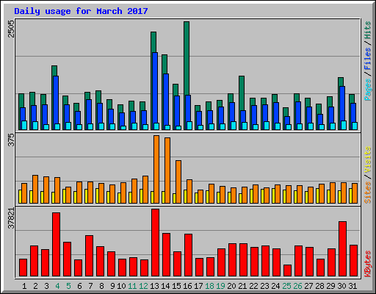This screenshot has width=376, height=294.
Task: Click the "Daily usage for March 2017" title
Action: (81, 11)
